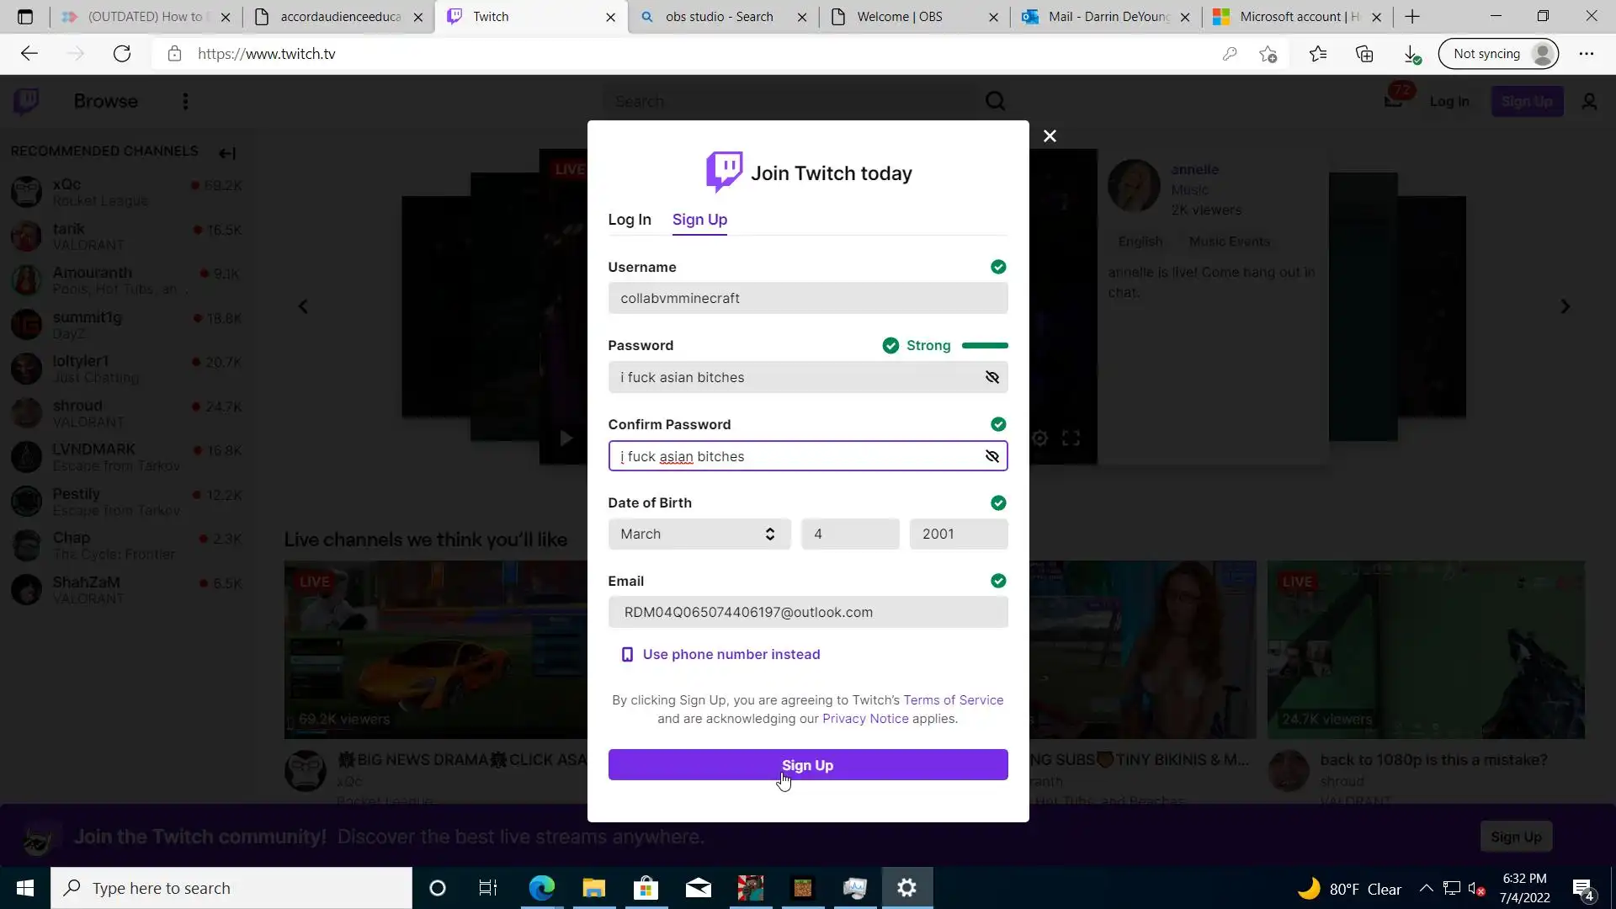Image resolution: width=1616 pixels, height=909 pixels.
Task: Refresh the page with the reload icon
Action: [122, 54]
